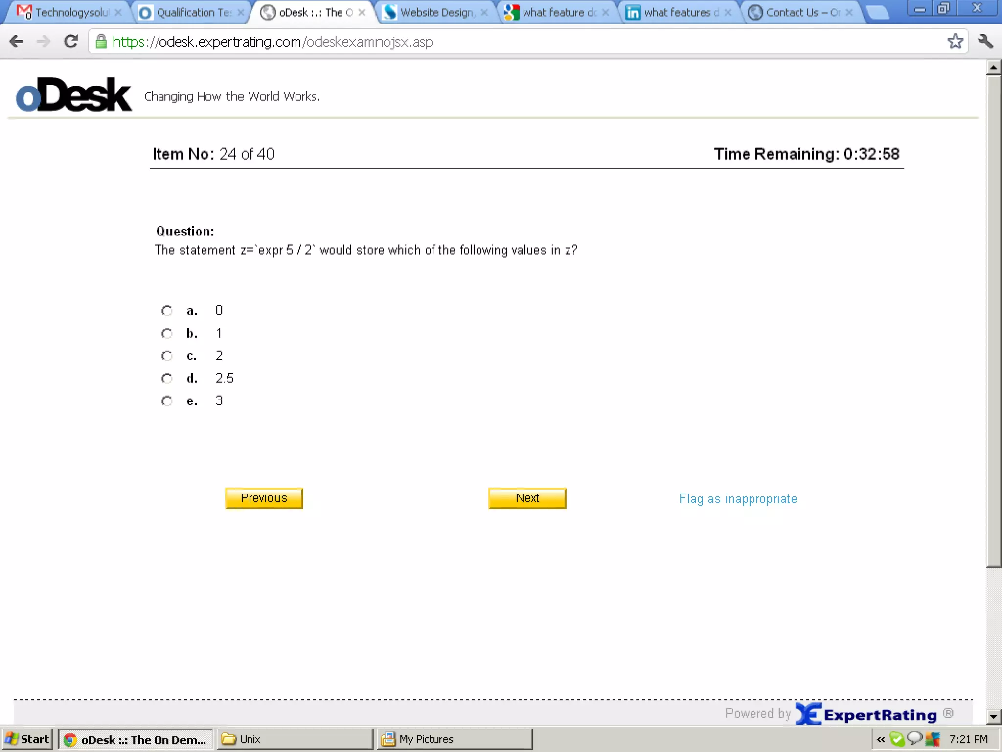Screen dimensions: 1002x752
Task: Open the Chrome wrench menu
Action: pos(985,42)
